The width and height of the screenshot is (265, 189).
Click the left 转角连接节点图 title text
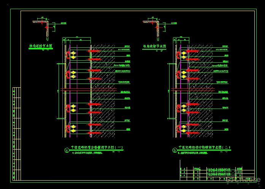coord(40,46)
